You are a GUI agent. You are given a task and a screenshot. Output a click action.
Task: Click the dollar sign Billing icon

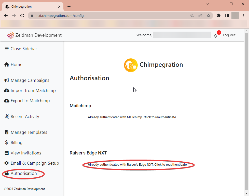pos(7,142)
